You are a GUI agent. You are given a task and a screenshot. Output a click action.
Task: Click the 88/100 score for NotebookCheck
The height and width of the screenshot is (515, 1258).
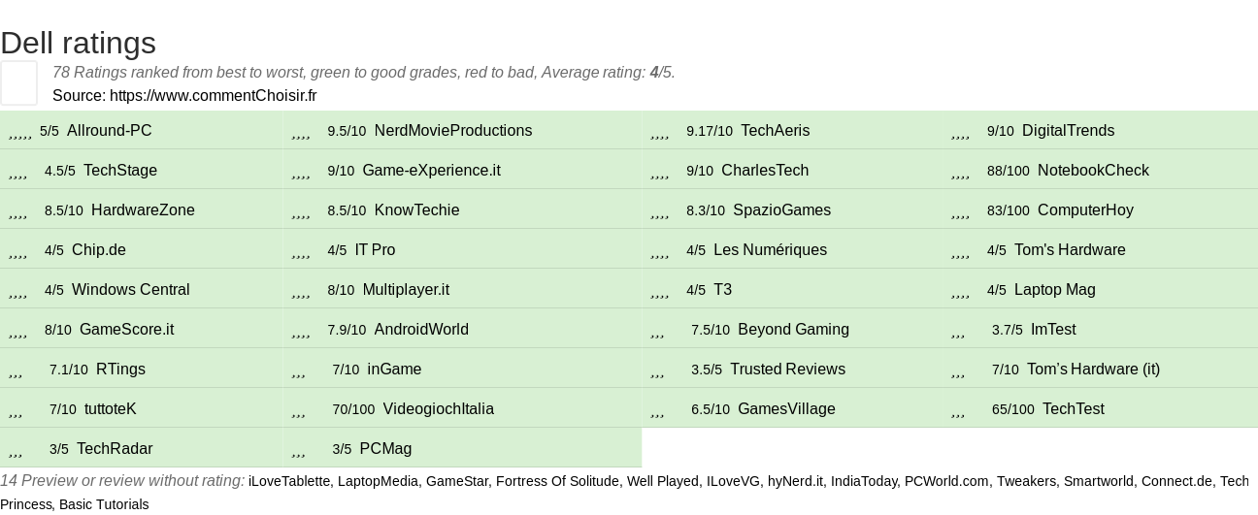(x=1009, y=171)
